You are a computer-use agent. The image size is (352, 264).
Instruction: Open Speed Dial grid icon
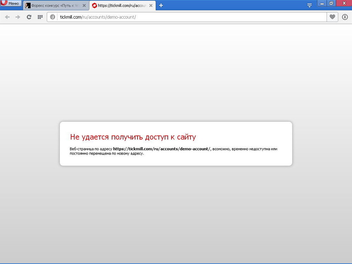coord(40,17)
